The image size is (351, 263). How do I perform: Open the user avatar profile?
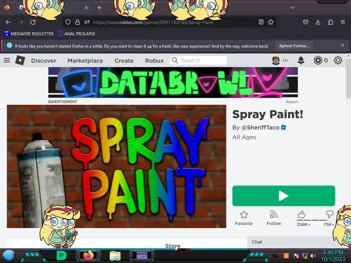[x=276, y=60]
